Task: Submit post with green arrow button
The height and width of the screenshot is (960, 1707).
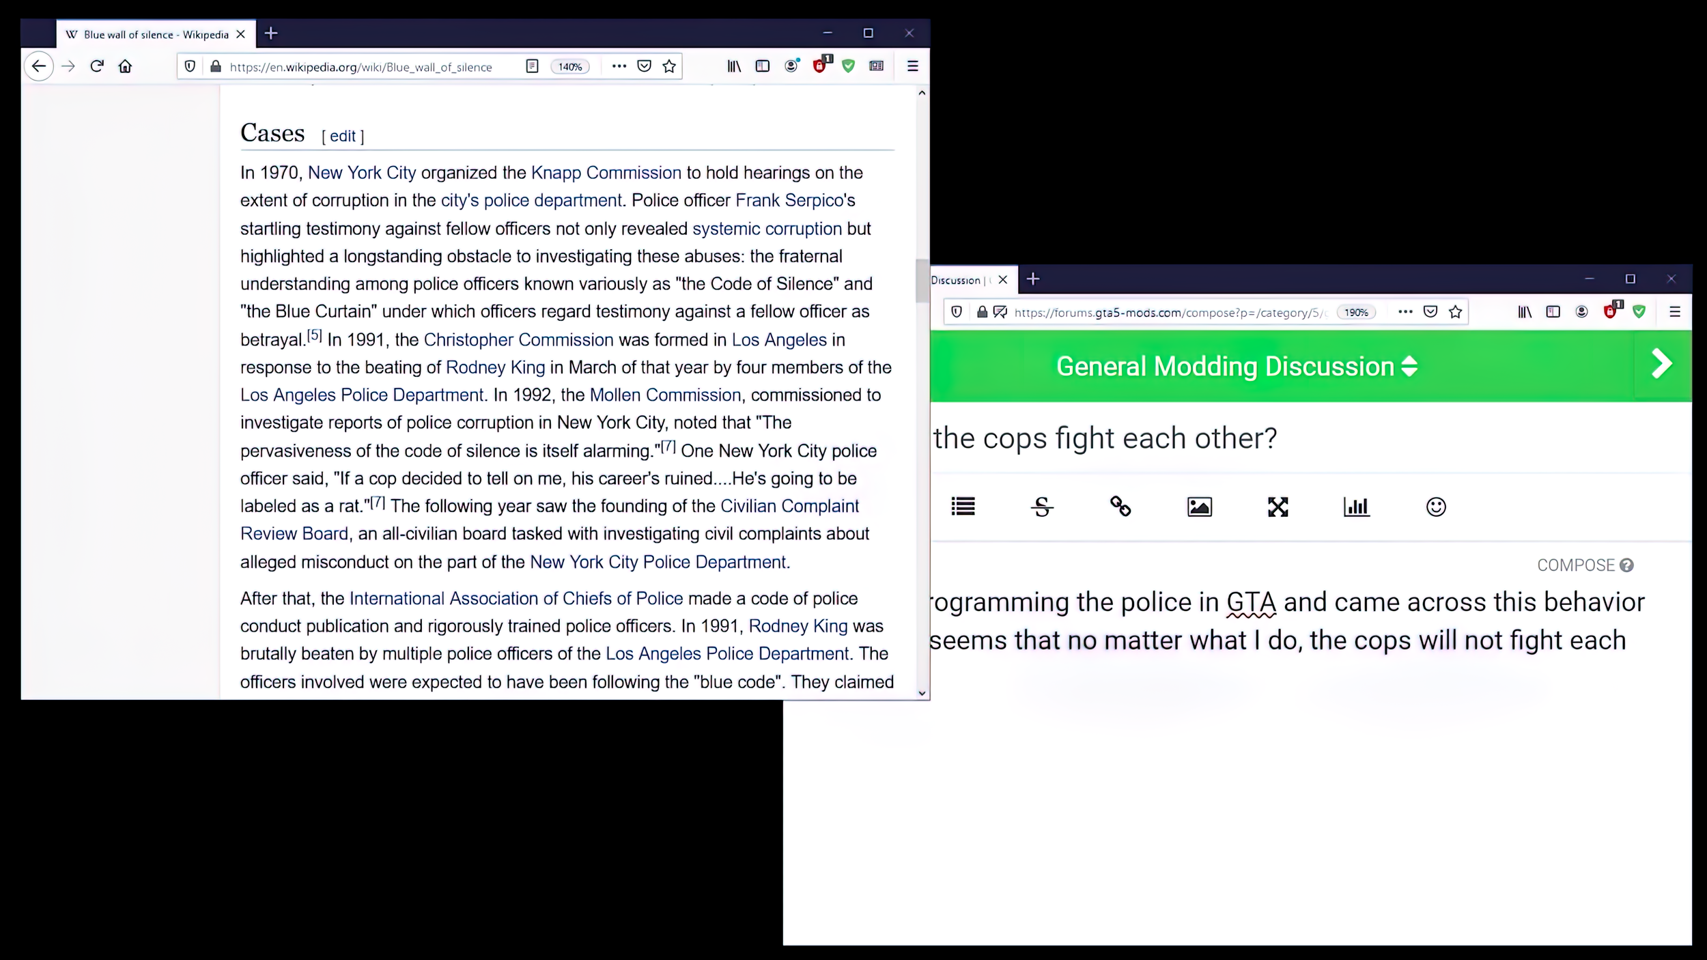Action: pyautogui.click(x=1663, y=364)
